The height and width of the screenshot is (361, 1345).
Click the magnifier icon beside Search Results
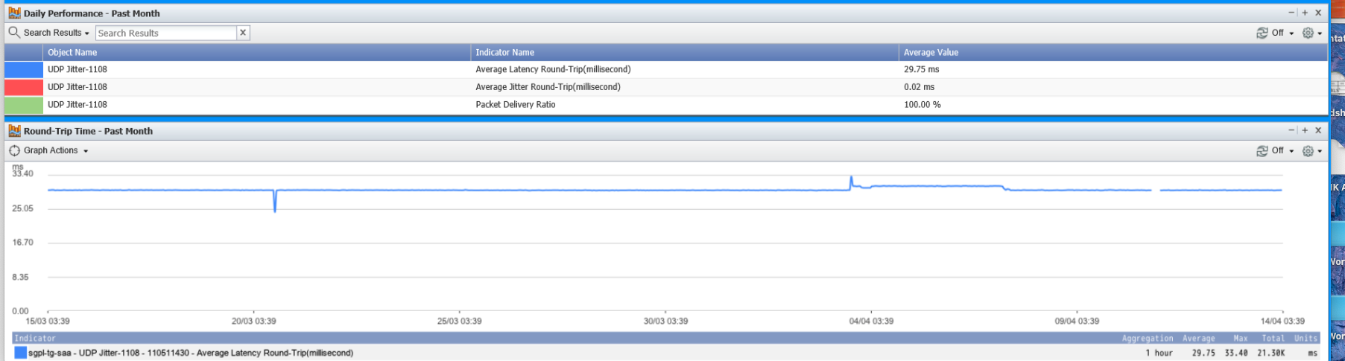click(13, 33)
